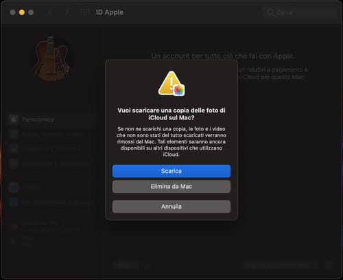The image size is (343, 280).
Task: Click the yellow minimize window button
Action: click(22, 12)
